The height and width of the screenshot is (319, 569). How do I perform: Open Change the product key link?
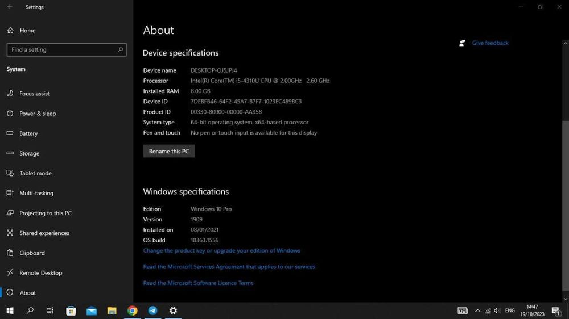tap(221, 250)
